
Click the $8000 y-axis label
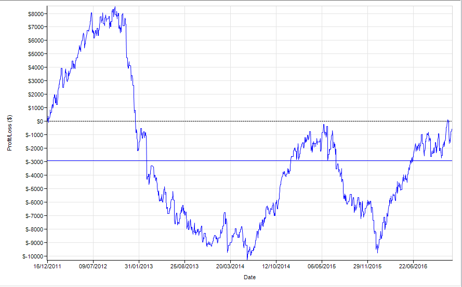[x=36, y=14]
